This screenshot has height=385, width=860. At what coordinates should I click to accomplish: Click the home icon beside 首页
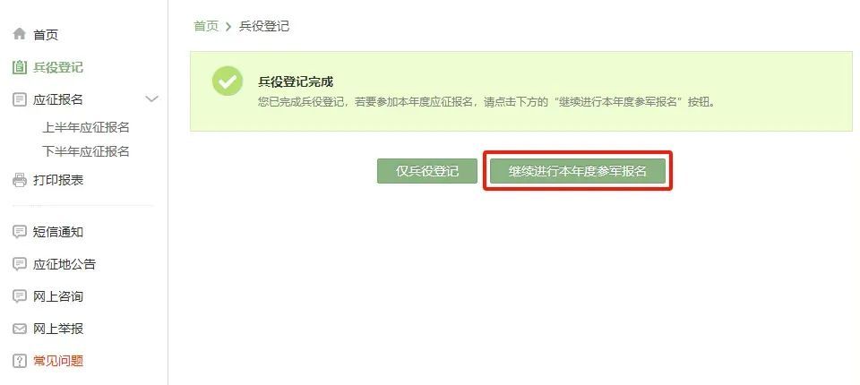coord(19,34)
